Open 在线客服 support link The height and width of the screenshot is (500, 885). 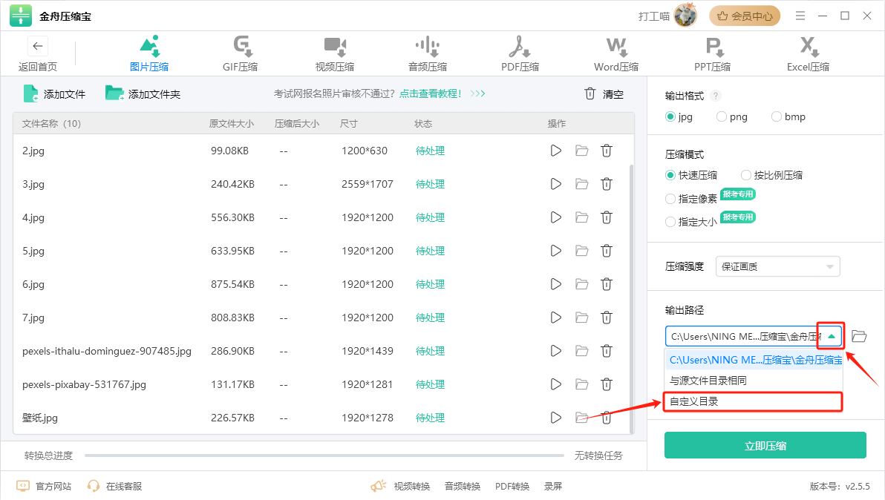pyautogui.click(x=114, y=486)
